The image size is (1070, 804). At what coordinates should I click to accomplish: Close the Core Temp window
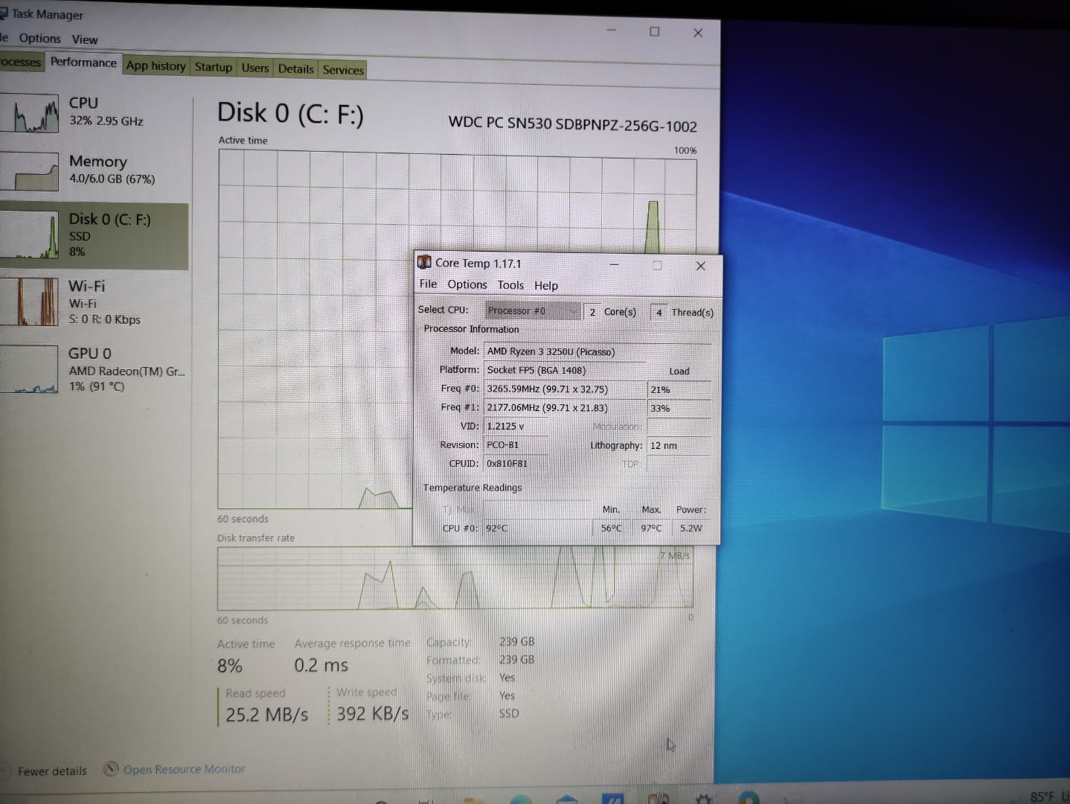700,266
